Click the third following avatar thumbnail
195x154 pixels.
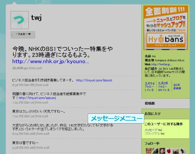(x=162, y=151)
